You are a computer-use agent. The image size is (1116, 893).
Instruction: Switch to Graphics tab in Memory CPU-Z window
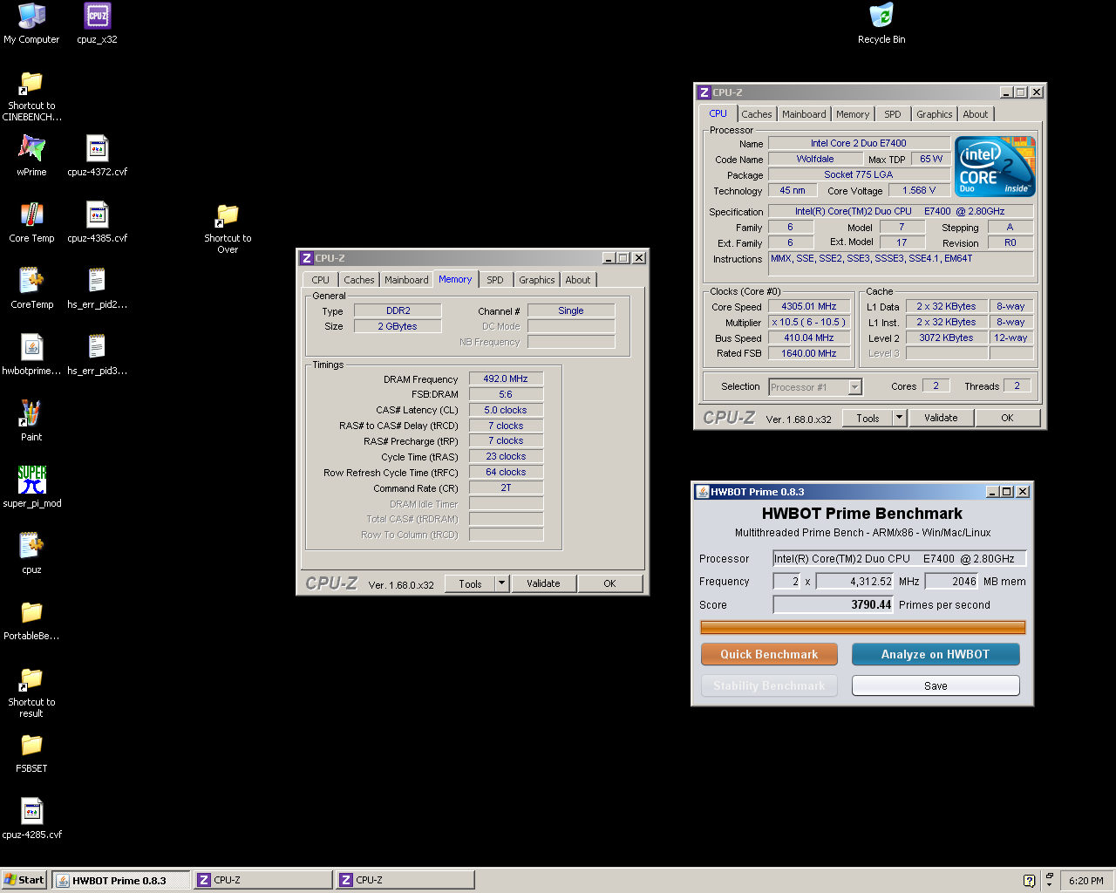click(536, 280)
